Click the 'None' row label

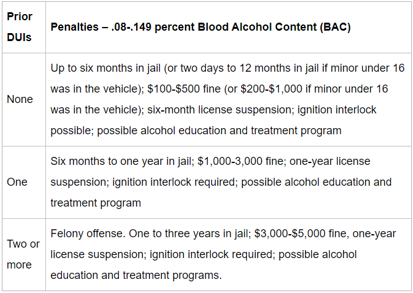coord(20,99)
